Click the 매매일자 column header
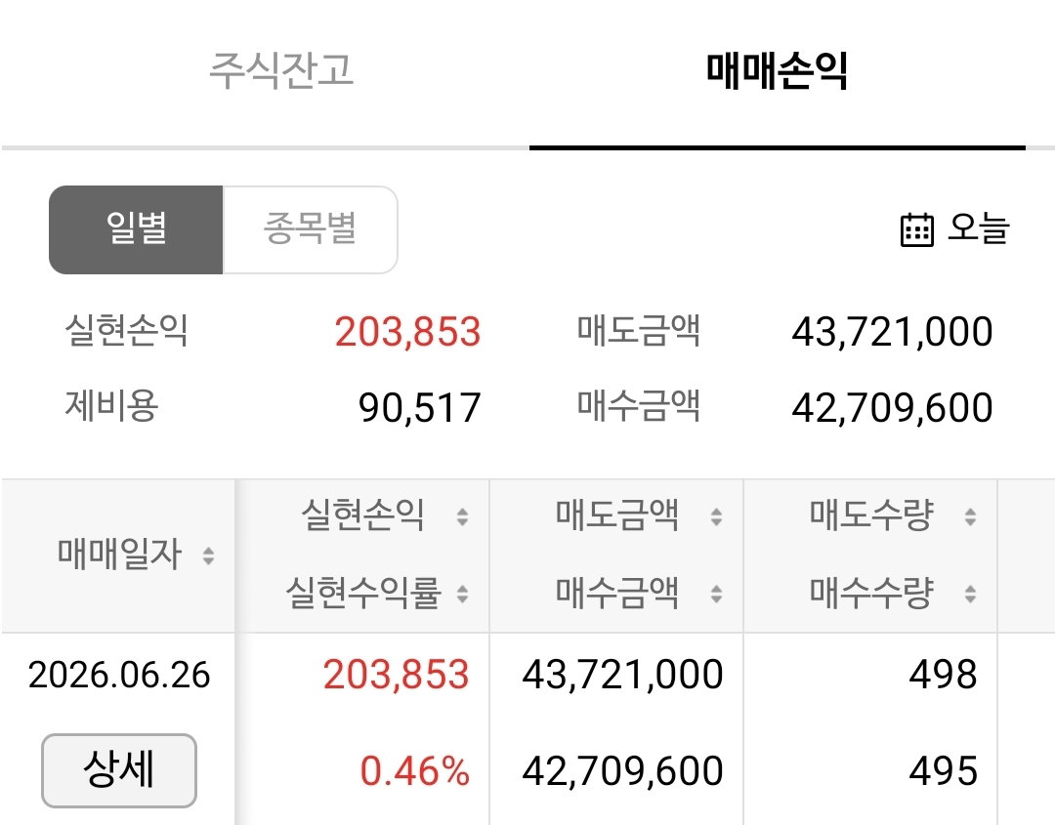Viewport: 1055px width, 825px height. pyautogui.click(x=120, y=555)
